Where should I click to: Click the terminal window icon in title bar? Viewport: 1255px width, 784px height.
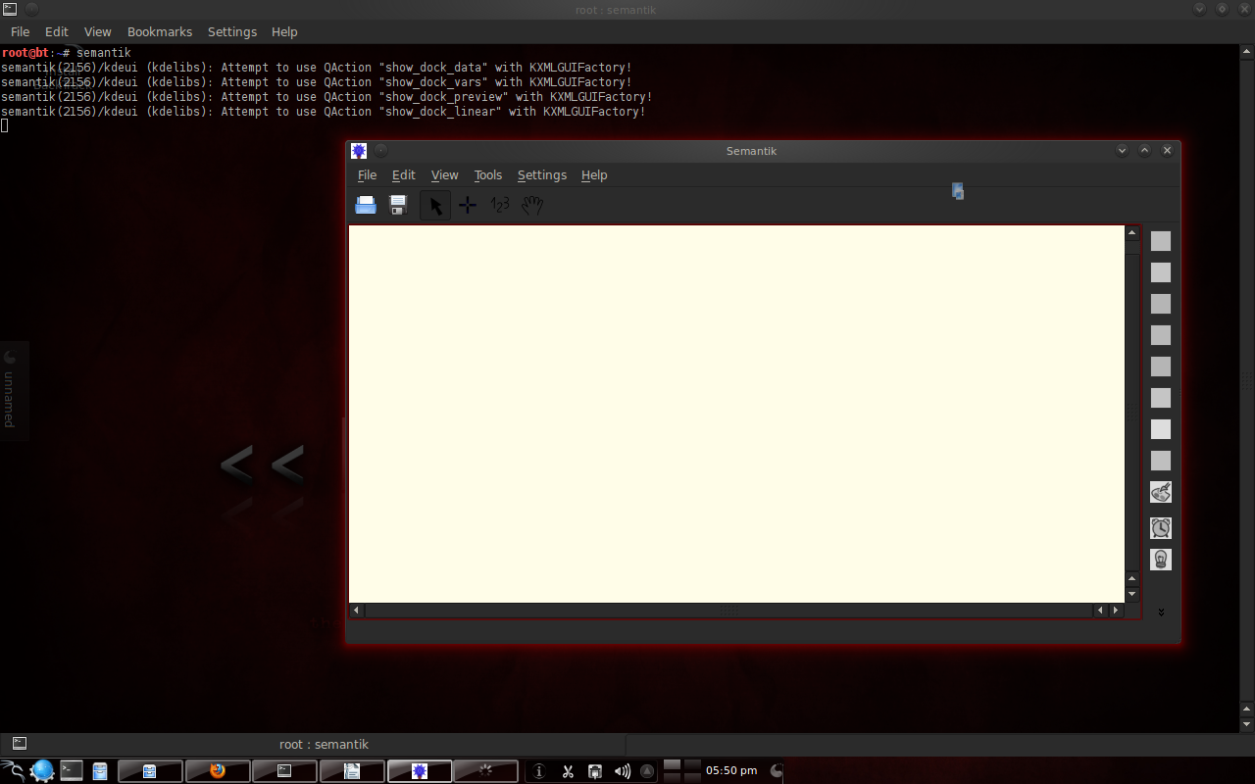pyautogui.click(x=10, y=9)
